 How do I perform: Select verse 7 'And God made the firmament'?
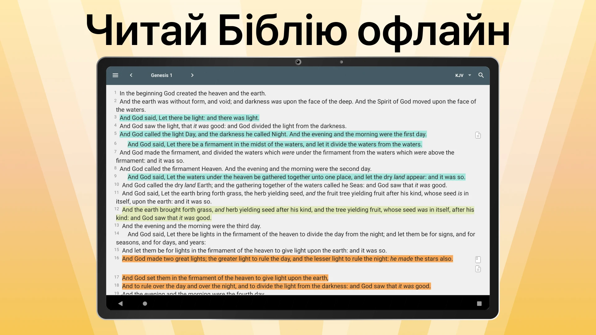(285, 157)
